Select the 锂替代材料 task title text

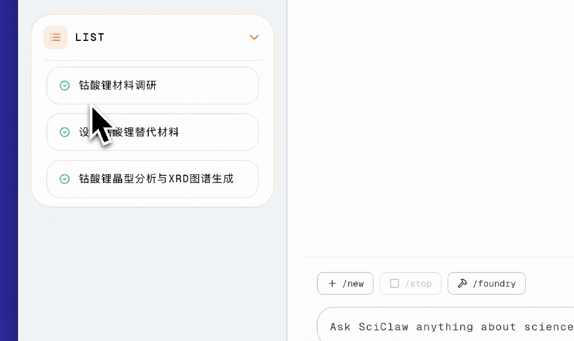149,132
